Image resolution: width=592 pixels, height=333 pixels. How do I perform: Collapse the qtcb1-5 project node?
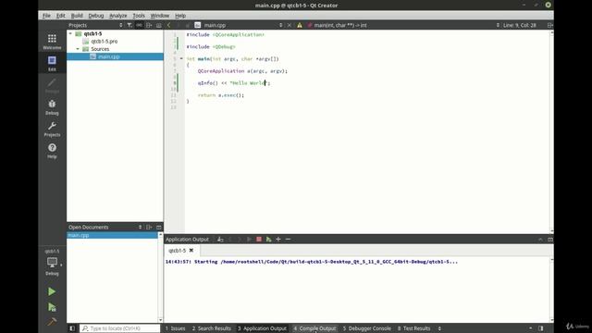coord(70,33)
